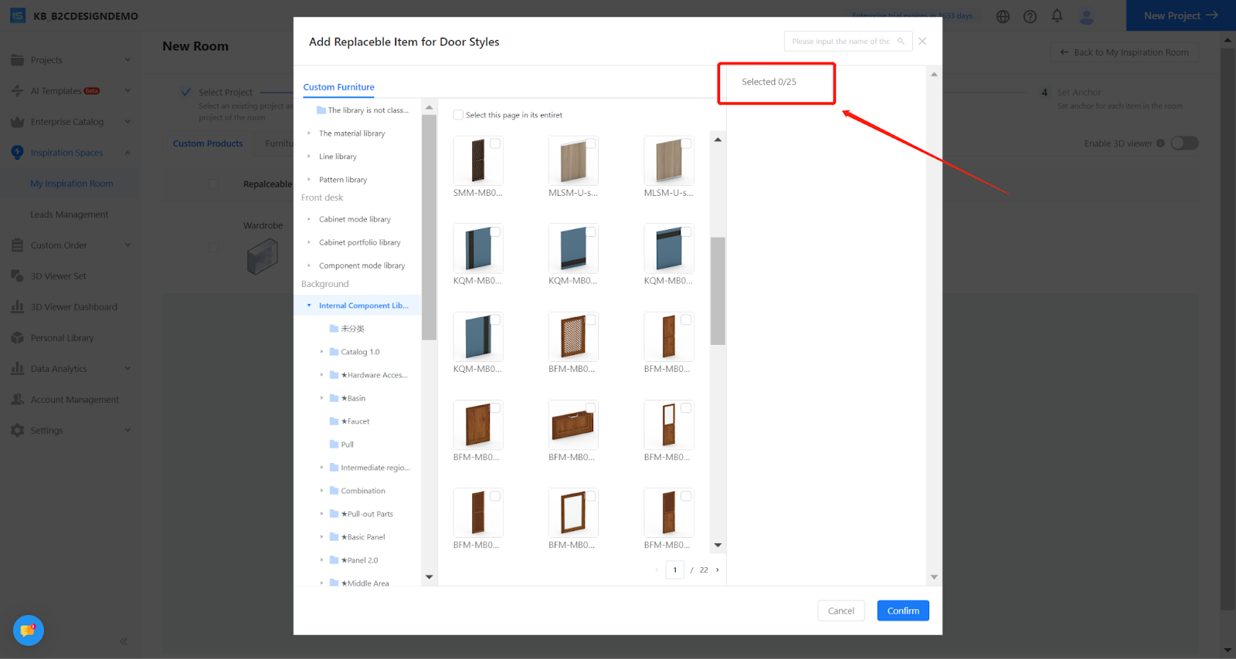
Task: Type in the item name search field
Action: tap(840, 42)
